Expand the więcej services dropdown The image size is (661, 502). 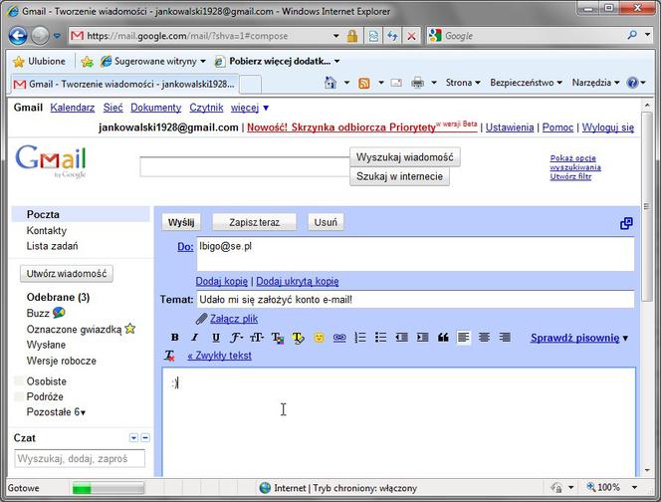tap(250, 108)
